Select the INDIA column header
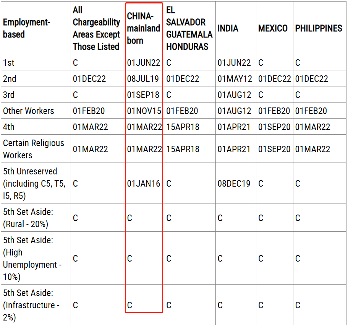 pyautogui.click(x=228, y=28)
